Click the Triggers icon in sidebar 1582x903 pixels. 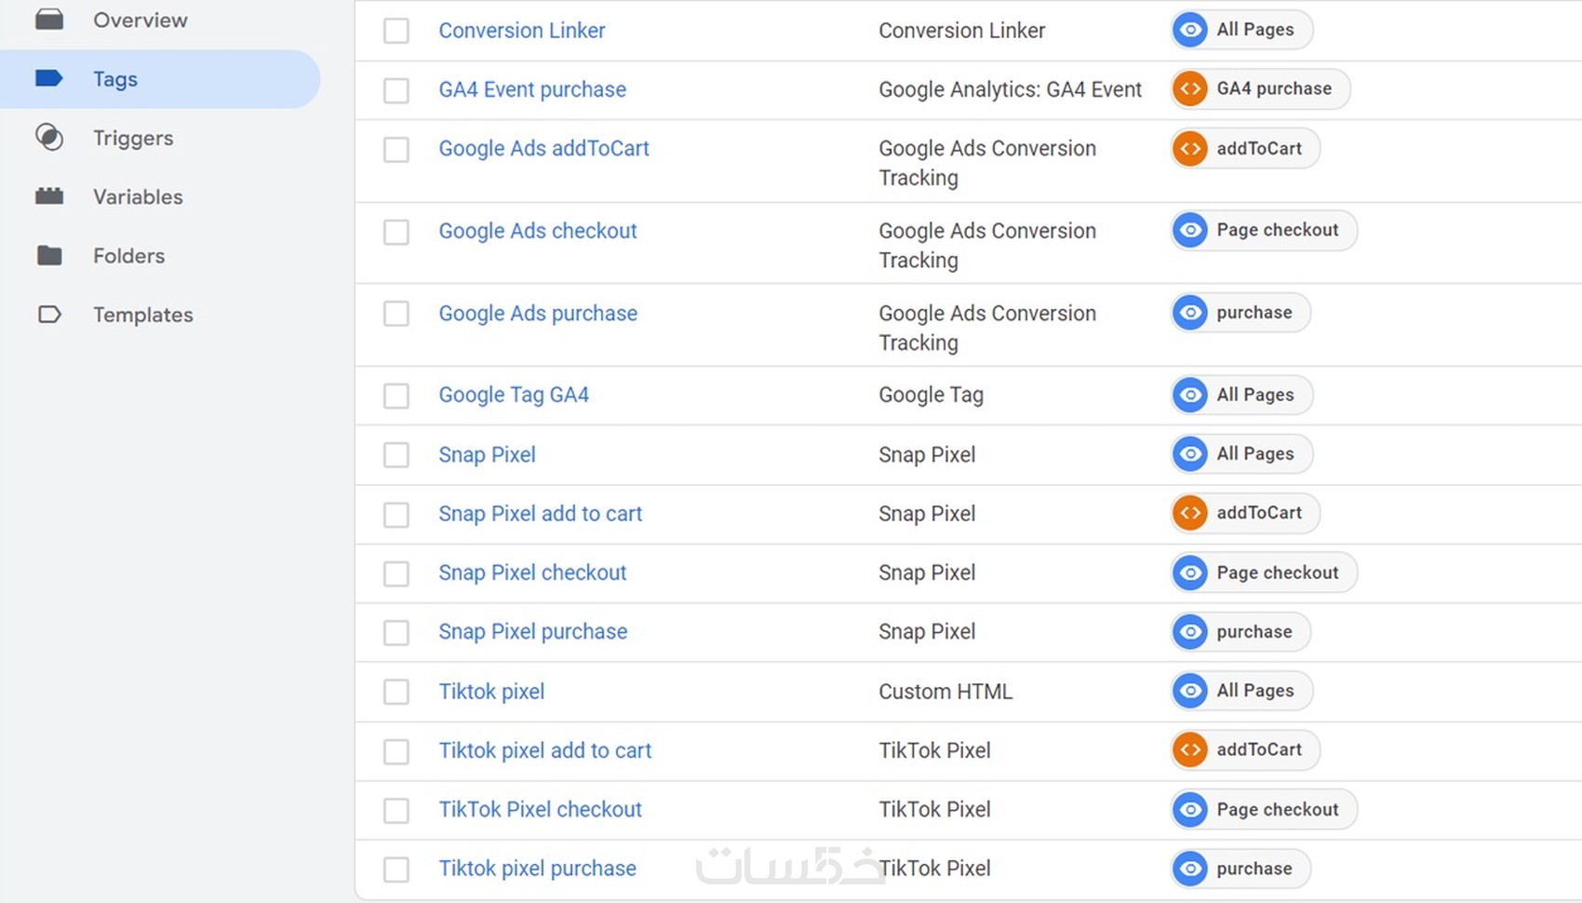coord(49,138)
